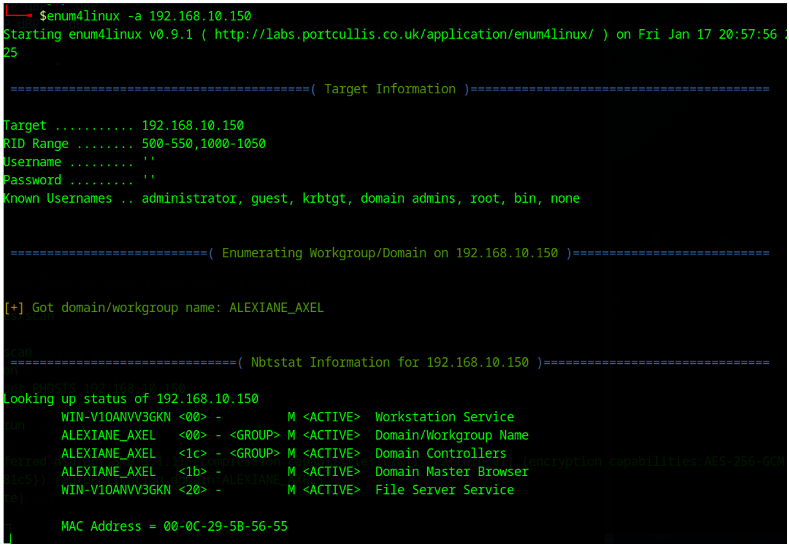The image size is (789, 545).
Task: Click the WIN-V1OANVV3GKN <00> Workstation Service row
Action: pos(287,417)
